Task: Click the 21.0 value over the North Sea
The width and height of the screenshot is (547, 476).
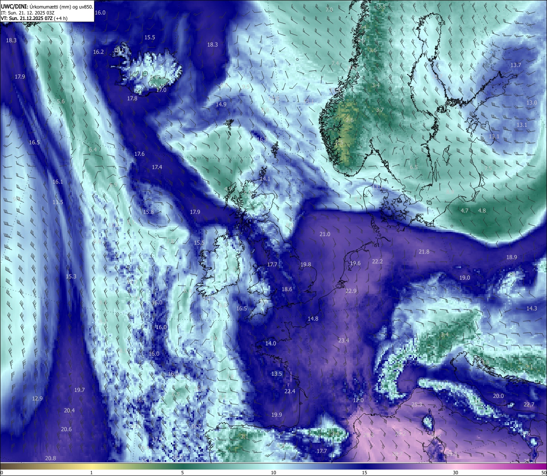Action: coord(325,234)
